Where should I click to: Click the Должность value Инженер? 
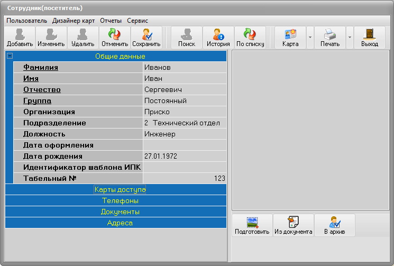click(185, 134)
